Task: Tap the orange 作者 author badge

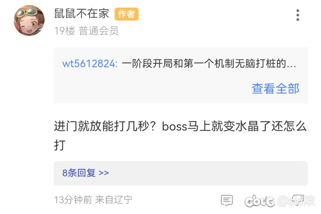Action: click(x=126, y=14)
